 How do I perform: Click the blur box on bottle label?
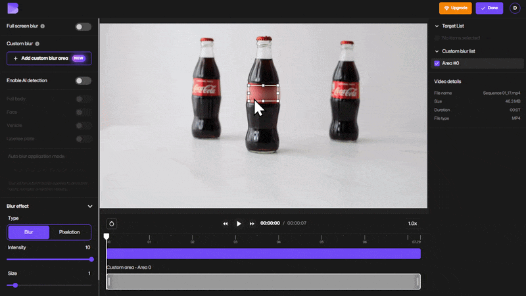coord(264,93)
